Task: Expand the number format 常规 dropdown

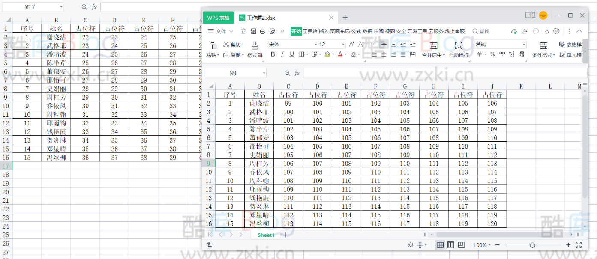Action: [x=523, y=44]
